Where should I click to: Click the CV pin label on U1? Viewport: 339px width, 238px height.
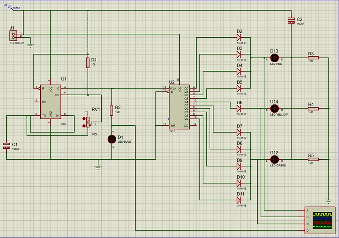point(44,102)
